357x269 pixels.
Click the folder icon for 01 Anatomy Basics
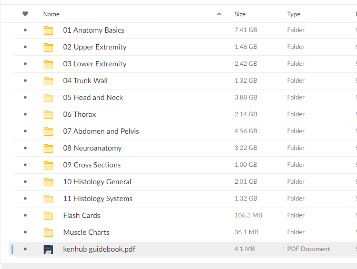tap(48, 31)
